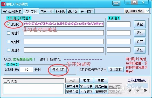Switch to the 试听专区 tab

click(31, 11)
